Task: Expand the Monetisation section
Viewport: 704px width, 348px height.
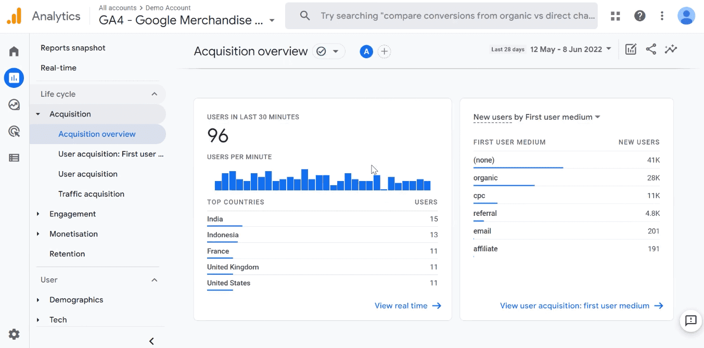Action: coord(38,234)
